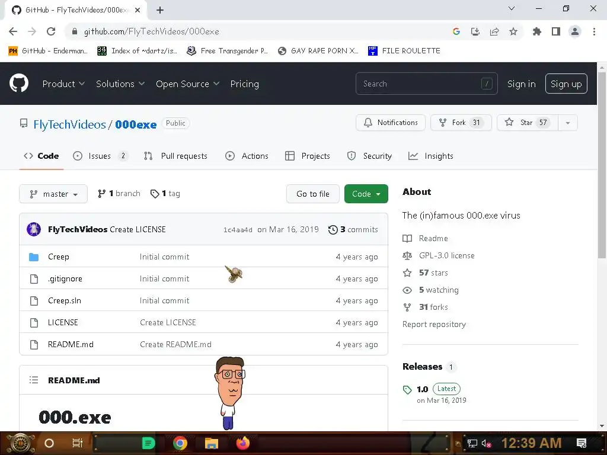Image resolution: width=607 pixels, height=455 pixels.
Task: Open the Chrome three-dot menu
Action: click(x=594, y=31)
